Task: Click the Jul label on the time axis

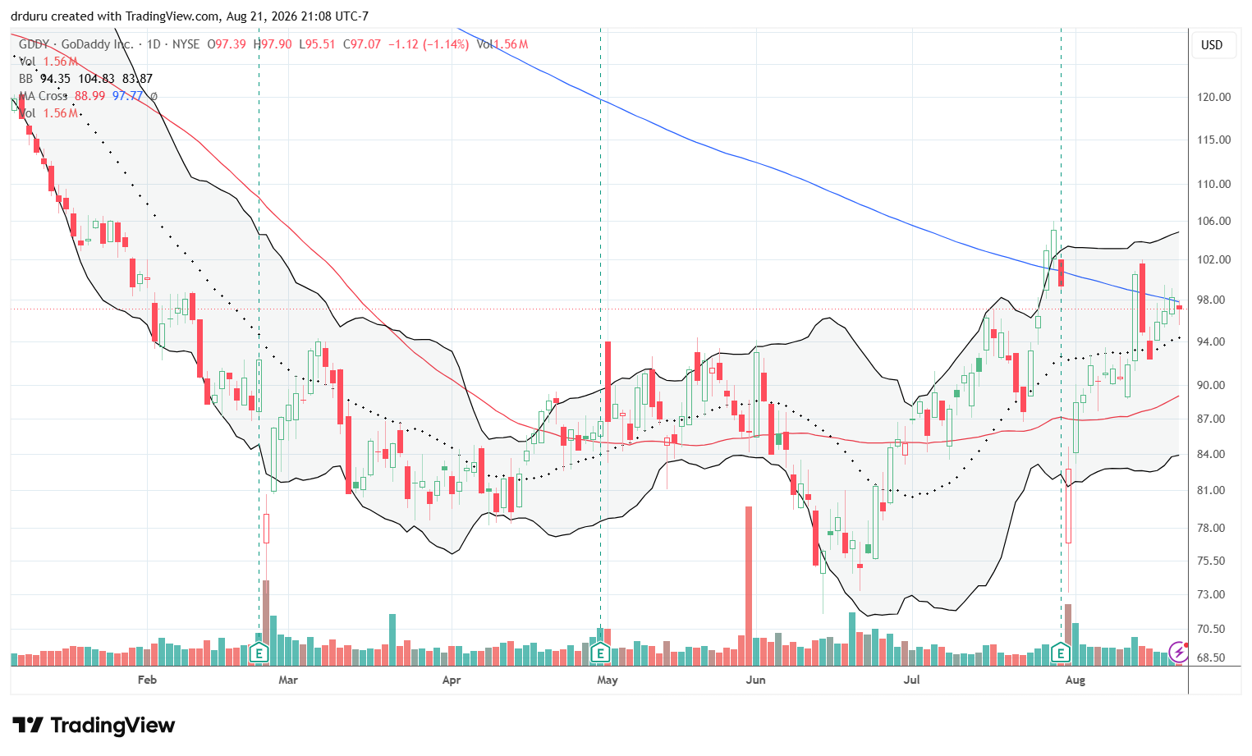Action: coord(911,680)
